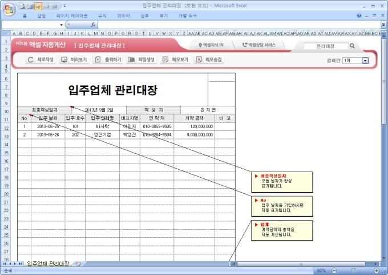
Task: Click the 파일생성 button
Action: point(142,59)
